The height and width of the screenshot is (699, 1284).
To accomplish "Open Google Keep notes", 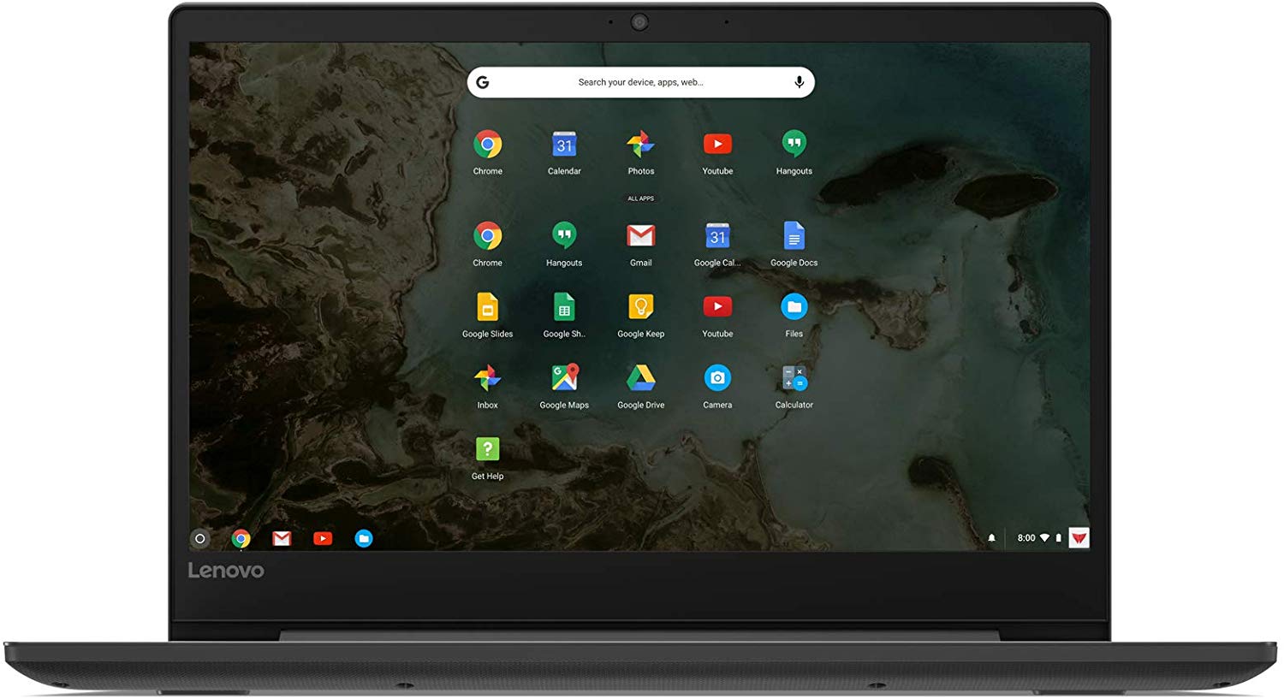I will click(x=640, y=307).
